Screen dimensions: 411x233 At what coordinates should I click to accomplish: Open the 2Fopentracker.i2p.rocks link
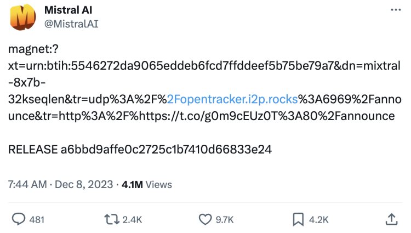point(232,99)
